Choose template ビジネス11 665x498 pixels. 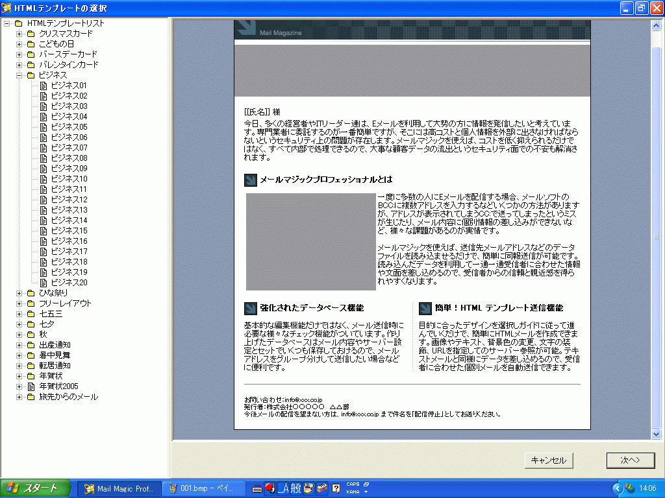point(69,189)
